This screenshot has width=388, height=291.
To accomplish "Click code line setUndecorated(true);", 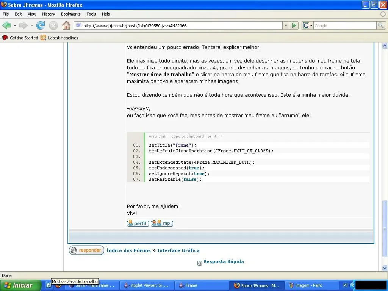I will tap(177, 168).
